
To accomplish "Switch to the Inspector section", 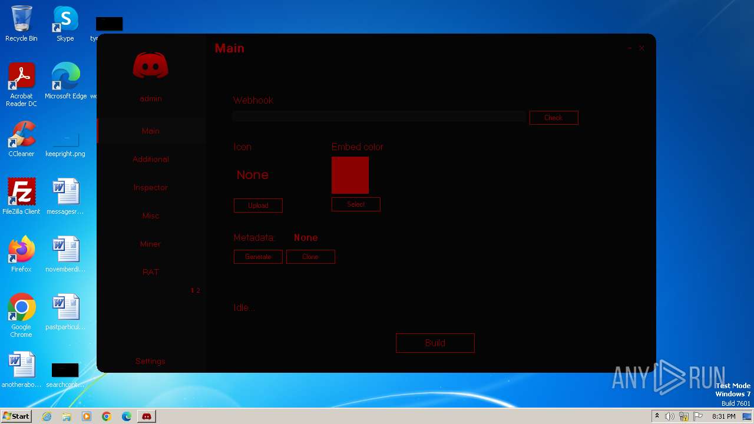I will click(x=151, y=187).
